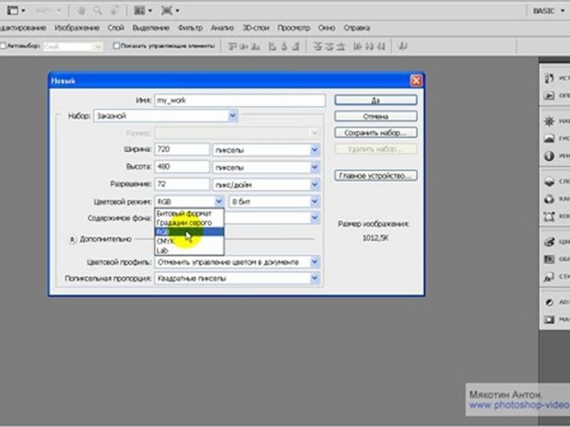Open the Swatches panel icon
The image size is (570, 427).
click(549, 259)
